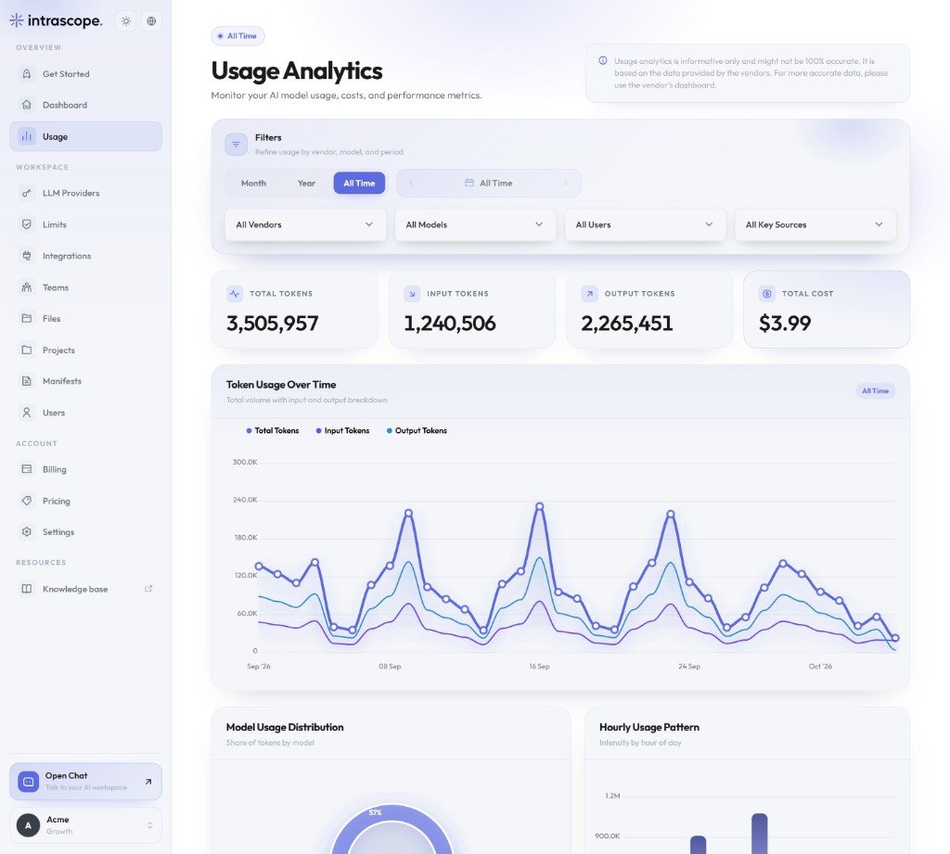
Task: Click the Input Tokens arrow icon
Action: [412, 294]
